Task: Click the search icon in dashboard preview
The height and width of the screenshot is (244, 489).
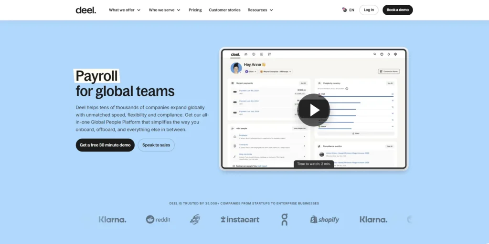Action: tap(374, 54)
